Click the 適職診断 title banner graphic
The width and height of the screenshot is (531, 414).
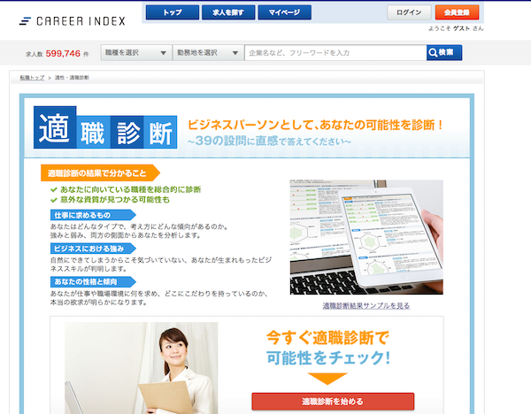click(x=105, y=127)
